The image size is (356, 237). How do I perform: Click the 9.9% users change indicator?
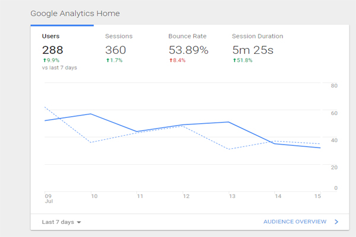51,60
